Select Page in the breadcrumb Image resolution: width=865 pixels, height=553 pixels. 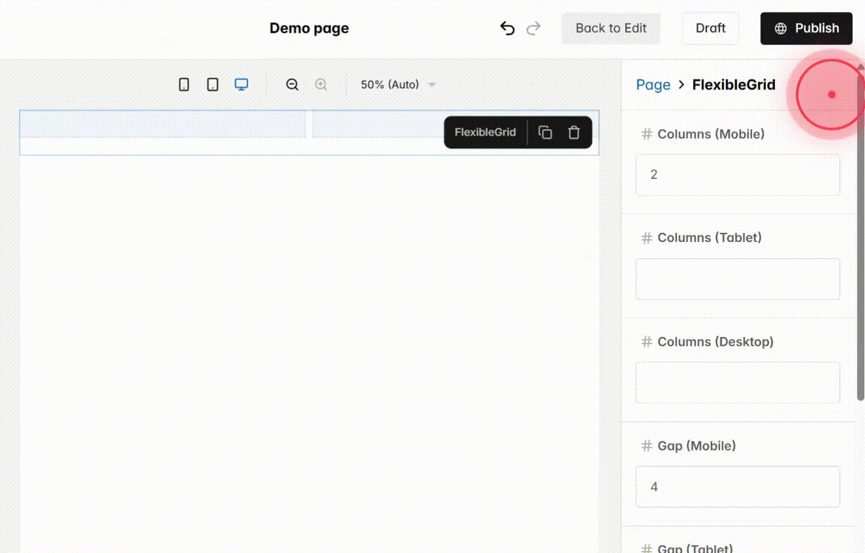tap(653, 85)
